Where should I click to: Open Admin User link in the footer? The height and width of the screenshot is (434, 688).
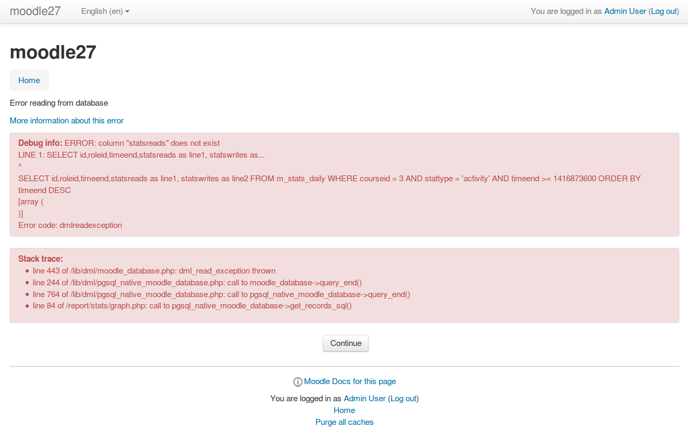(365, 399)
